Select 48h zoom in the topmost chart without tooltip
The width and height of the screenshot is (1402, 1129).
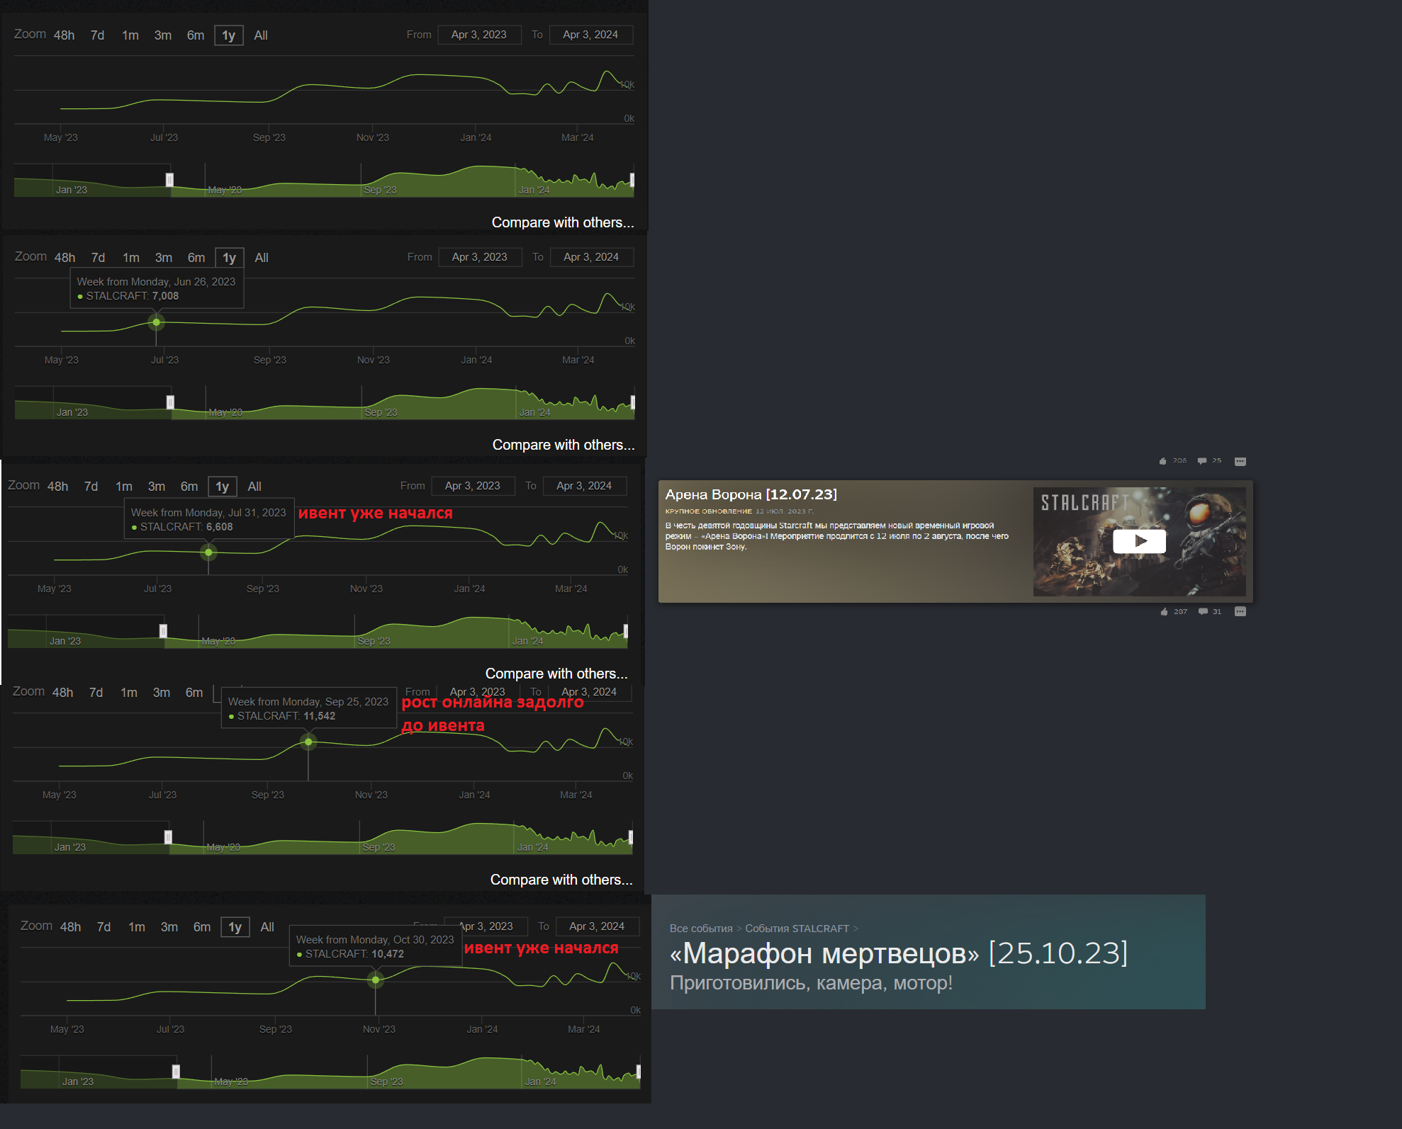click(64, 35)
